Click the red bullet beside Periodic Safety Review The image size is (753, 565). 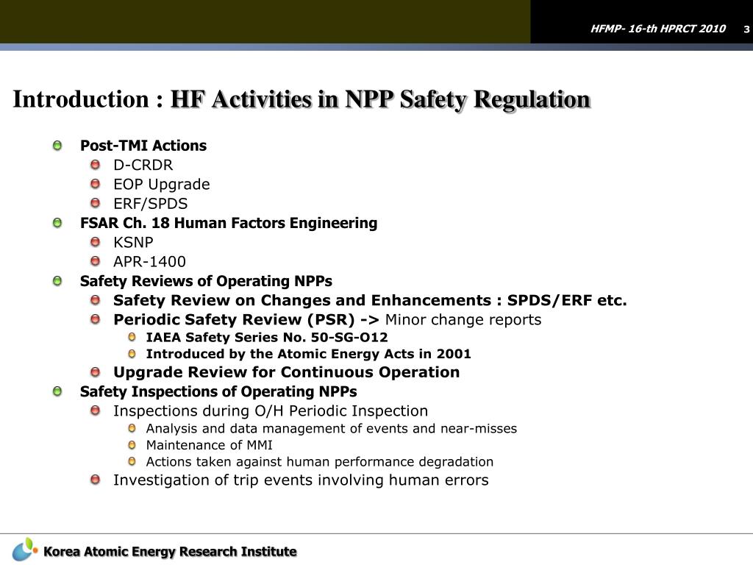95,319
